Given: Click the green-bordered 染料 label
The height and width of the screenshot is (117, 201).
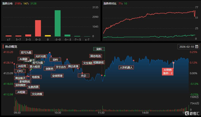Looking at the screenshot, I should 99,49.
